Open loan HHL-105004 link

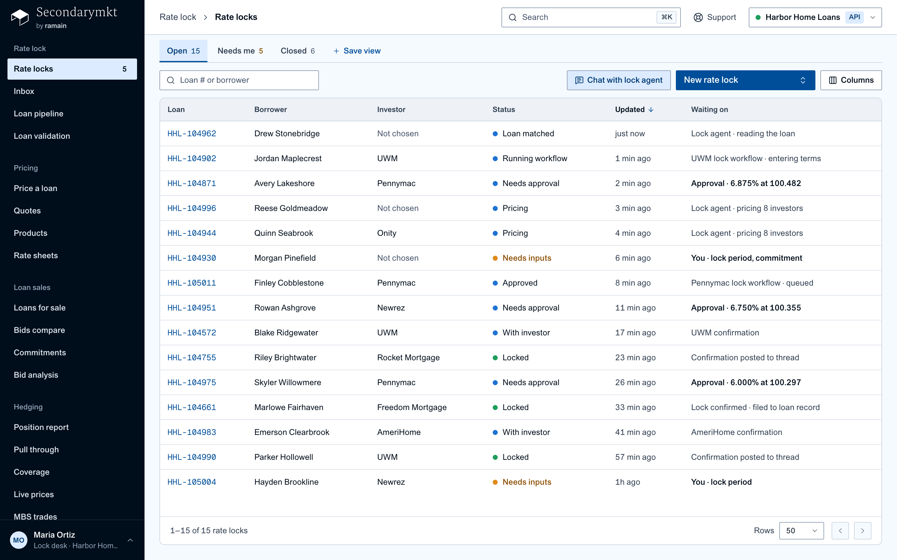pyautogui.click(x=192, y=482)
